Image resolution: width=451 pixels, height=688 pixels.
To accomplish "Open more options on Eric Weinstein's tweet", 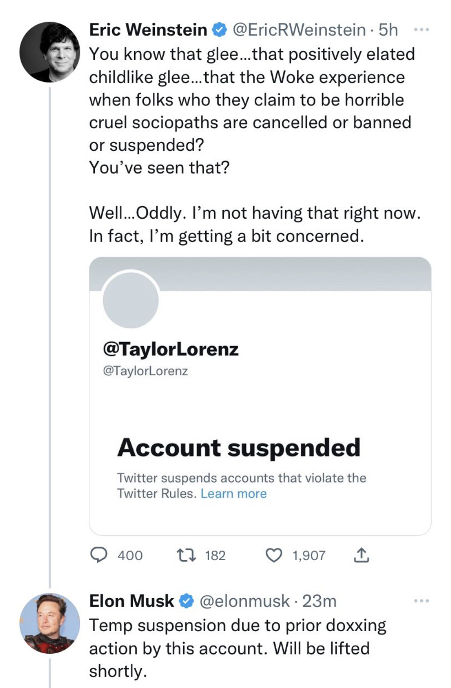I will pyautogui.click(x=421, y=30).
